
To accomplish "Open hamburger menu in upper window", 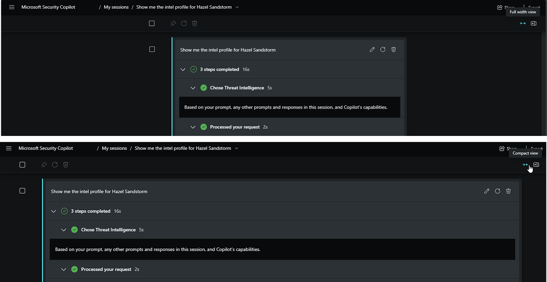I will point(12,7).
